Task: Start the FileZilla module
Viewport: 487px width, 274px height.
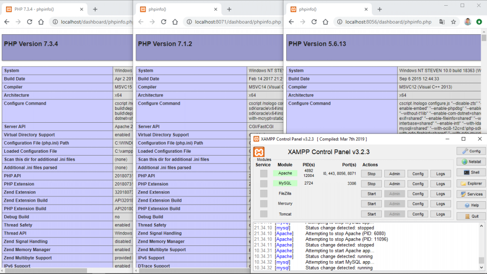Action: tap(371, 194)
